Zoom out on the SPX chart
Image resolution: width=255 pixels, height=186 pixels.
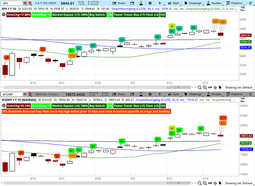pos(199,87)
